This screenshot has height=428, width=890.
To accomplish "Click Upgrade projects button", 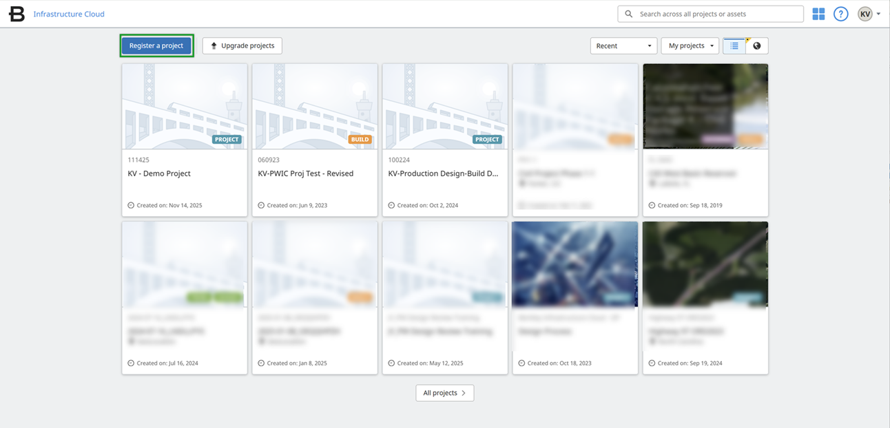I will pos(242,45).
